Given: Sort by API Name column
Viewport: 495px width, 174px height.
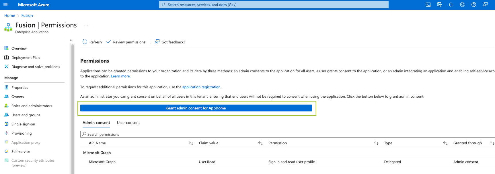Looking at the screenshot, I should tap(191, 143).
